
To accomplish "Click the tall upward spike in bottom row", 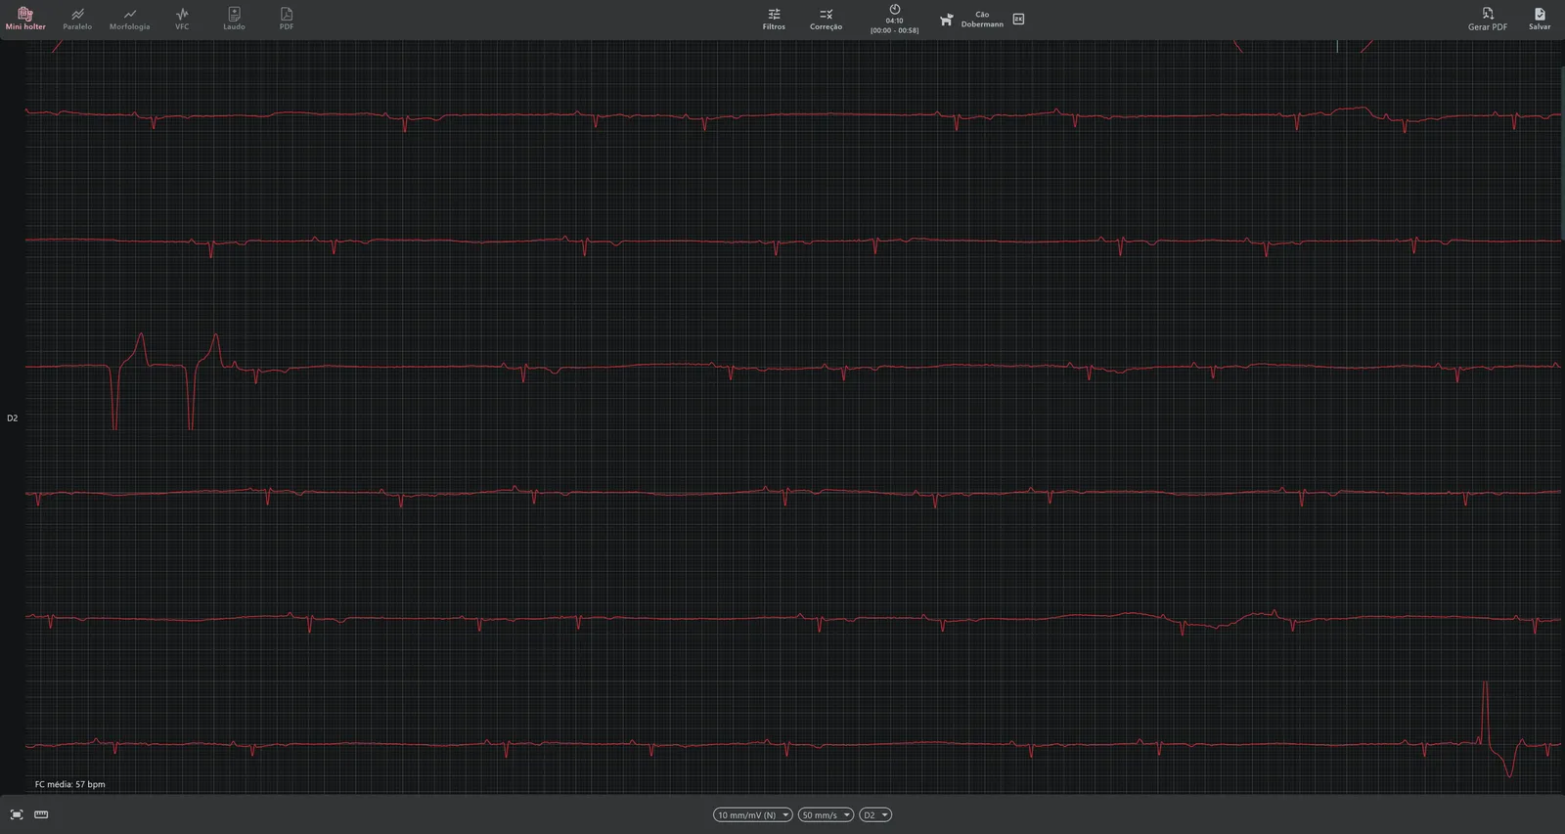I will (1485, 714).
